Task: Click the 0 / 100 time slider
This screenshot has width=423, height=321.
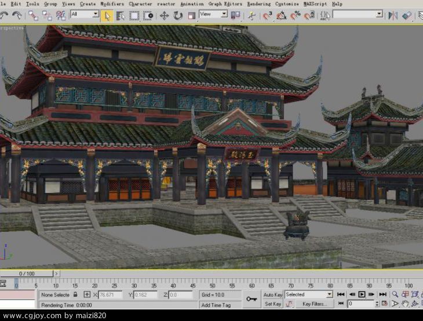Action: (27, 273)
